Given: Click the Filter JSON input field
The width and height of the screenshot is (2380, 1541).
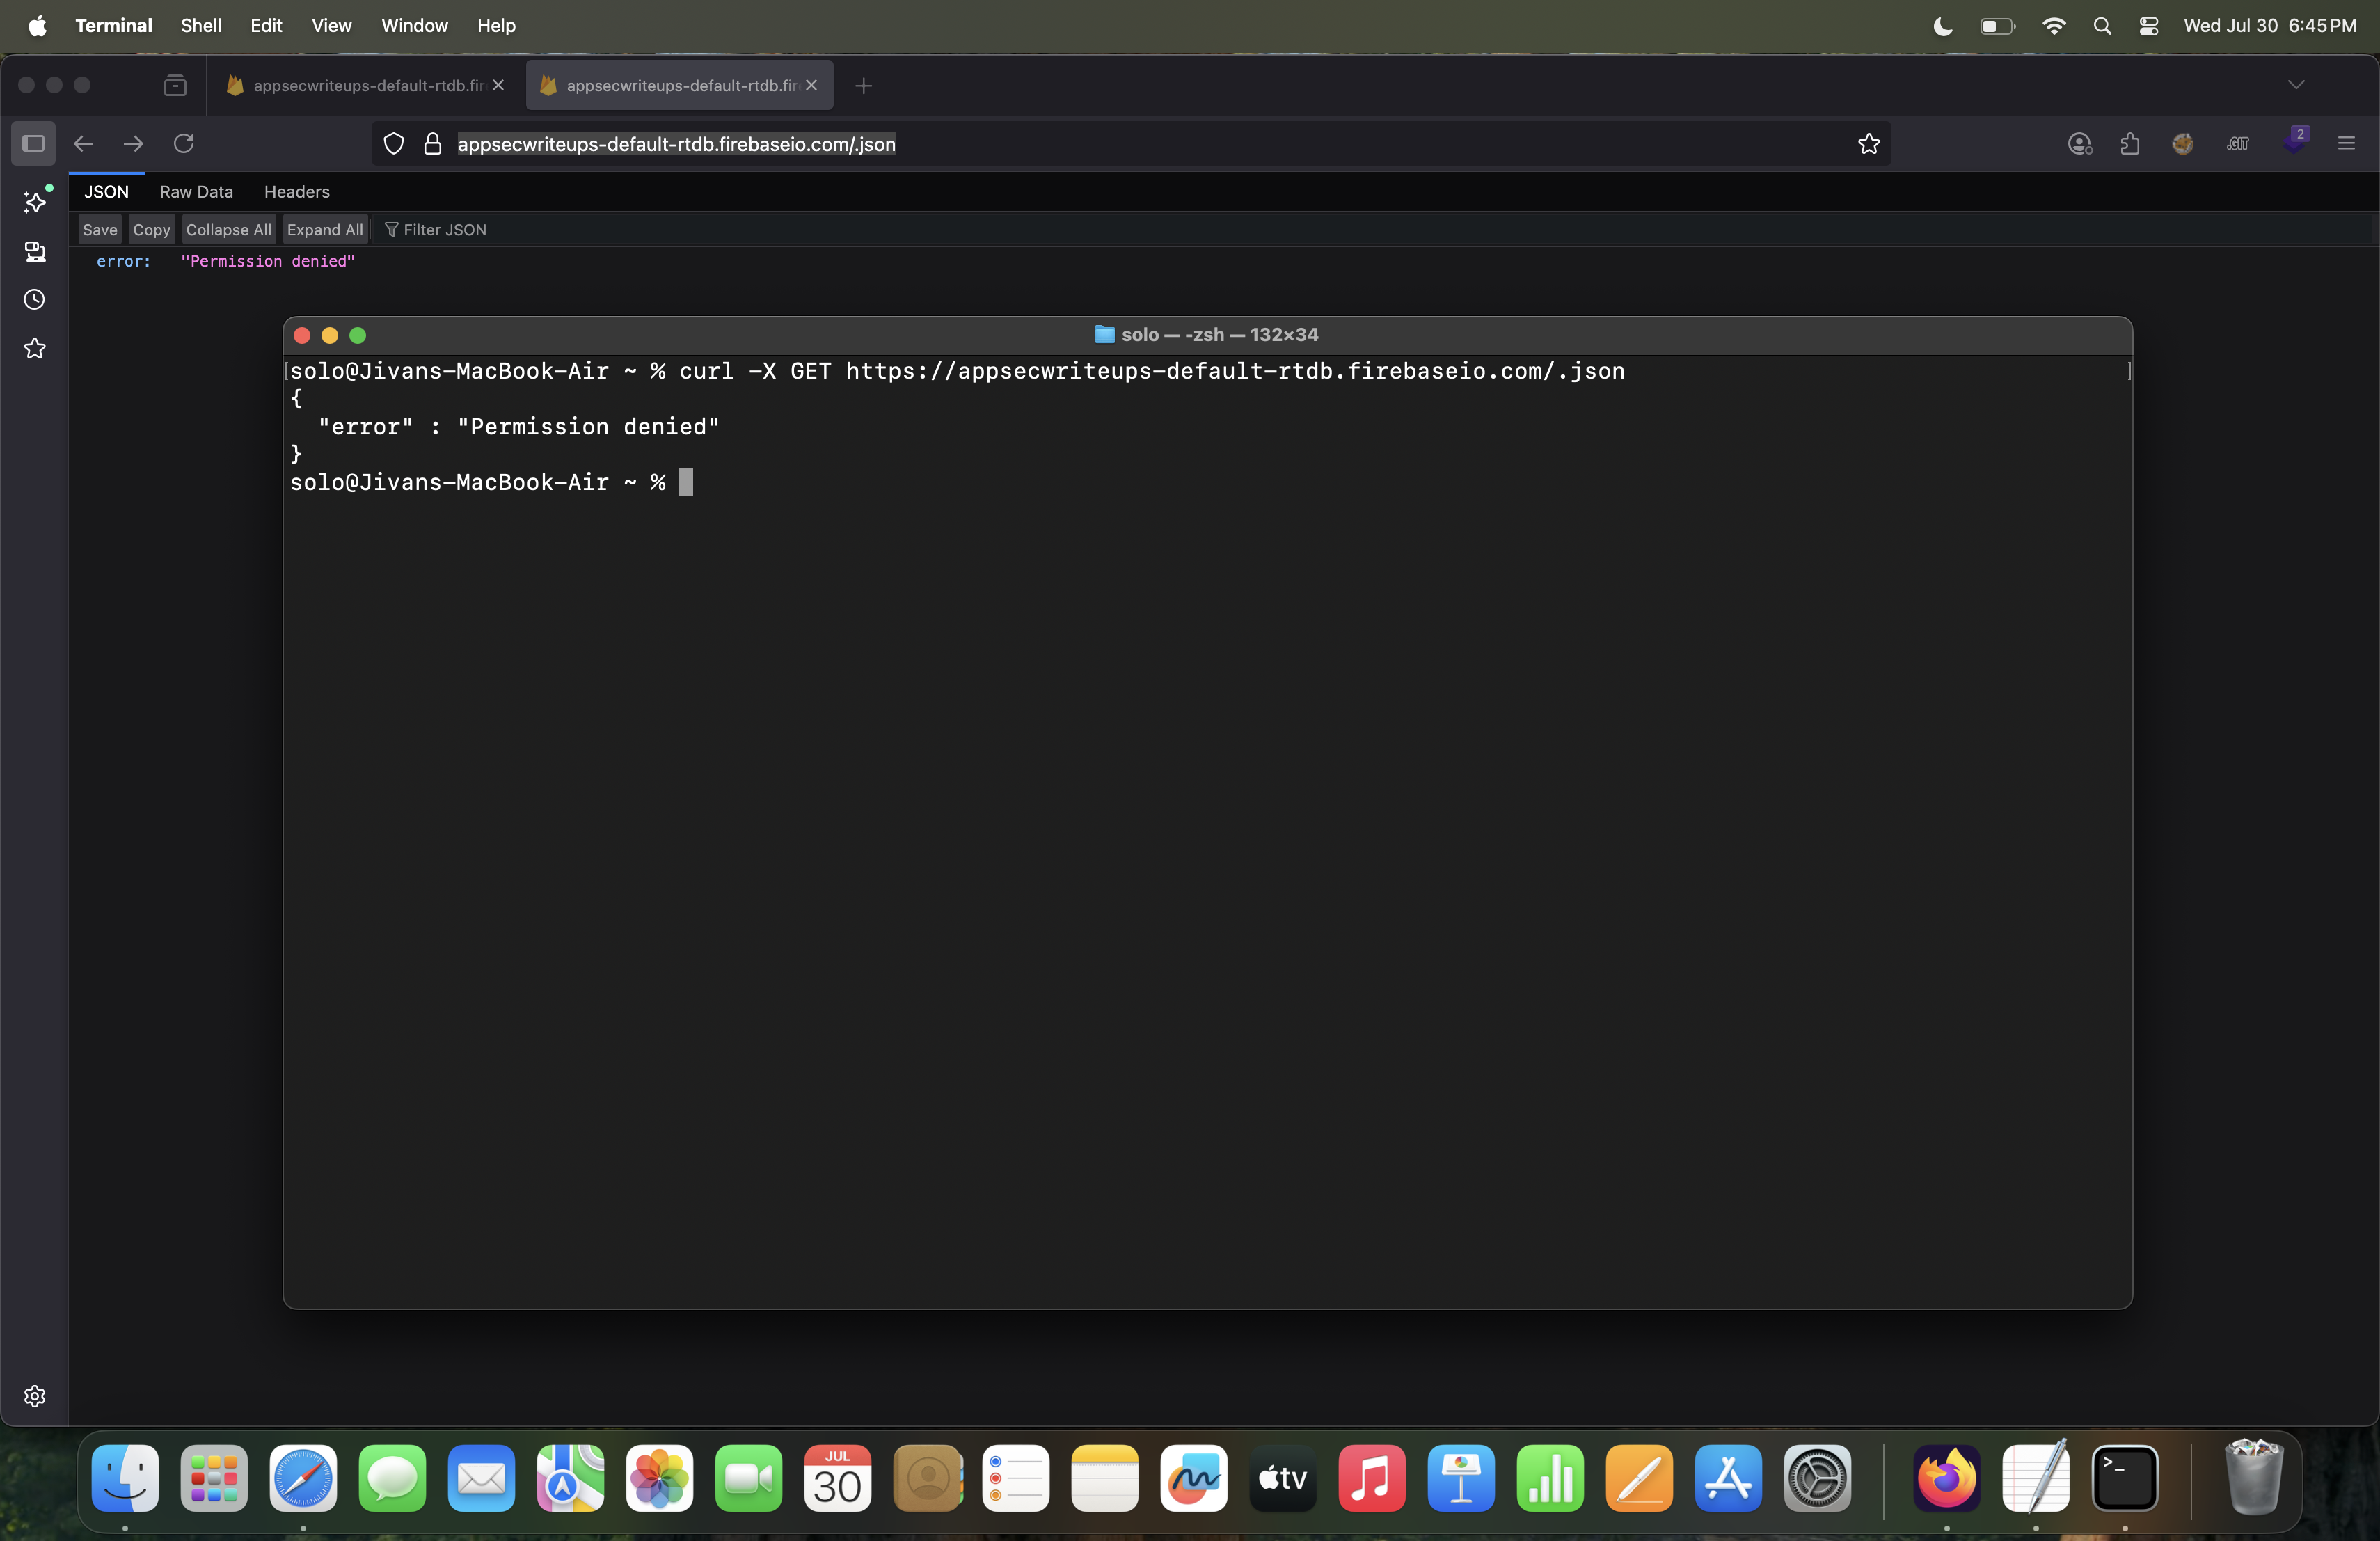Looking at the screenshot, I should pos(444,230).
